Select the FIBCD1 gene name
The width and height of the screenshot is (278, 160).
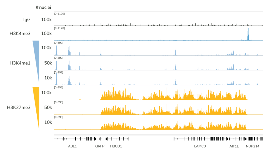pyautogui.click(x=116, y=146)
